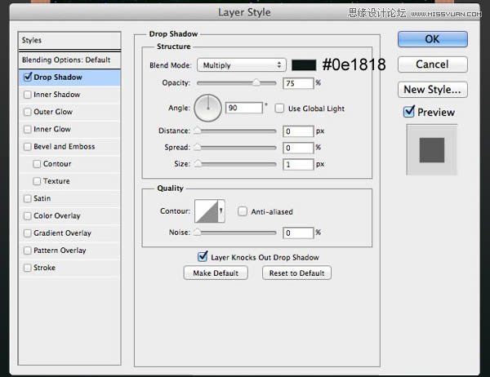Click the Cancel button

(x=432, y=64)
